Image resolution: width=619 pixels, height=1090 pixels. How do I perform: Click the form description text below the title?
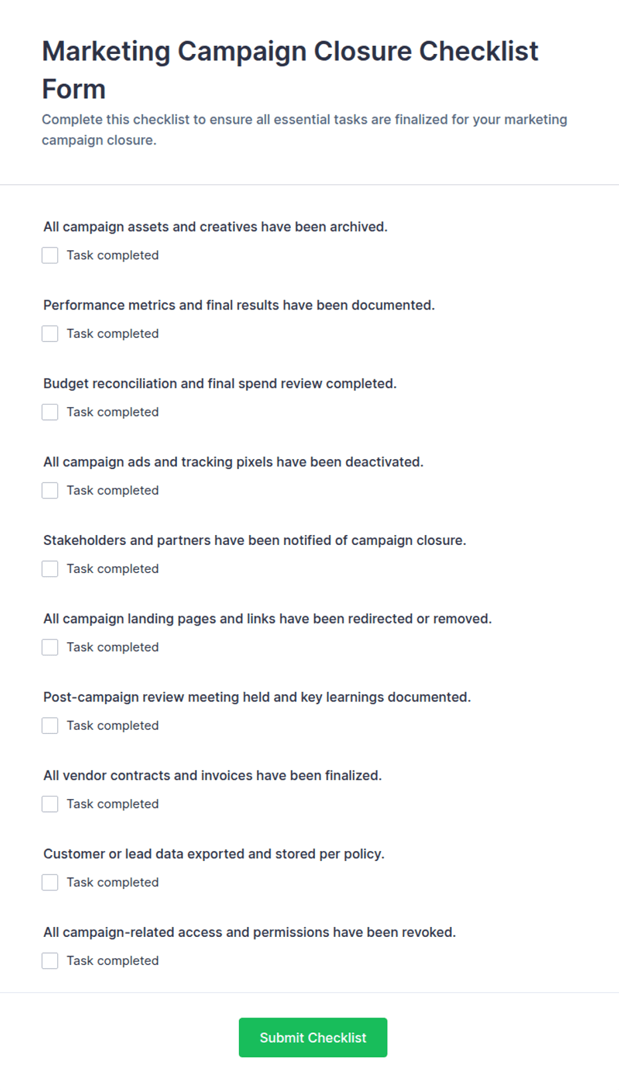click(x=304, y=130)
